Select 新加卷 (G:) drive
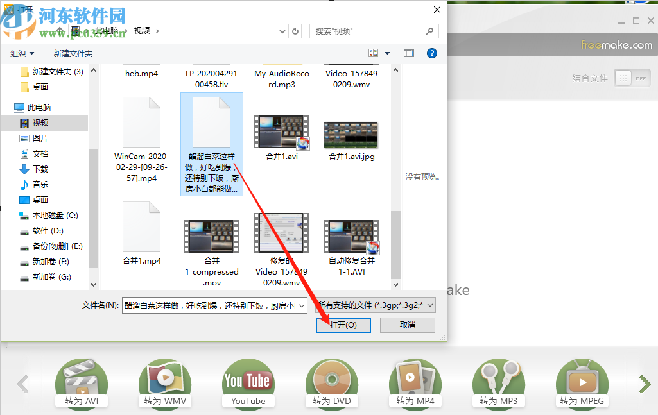Viewport: 658px width, 415px height. tap(46, 277)
